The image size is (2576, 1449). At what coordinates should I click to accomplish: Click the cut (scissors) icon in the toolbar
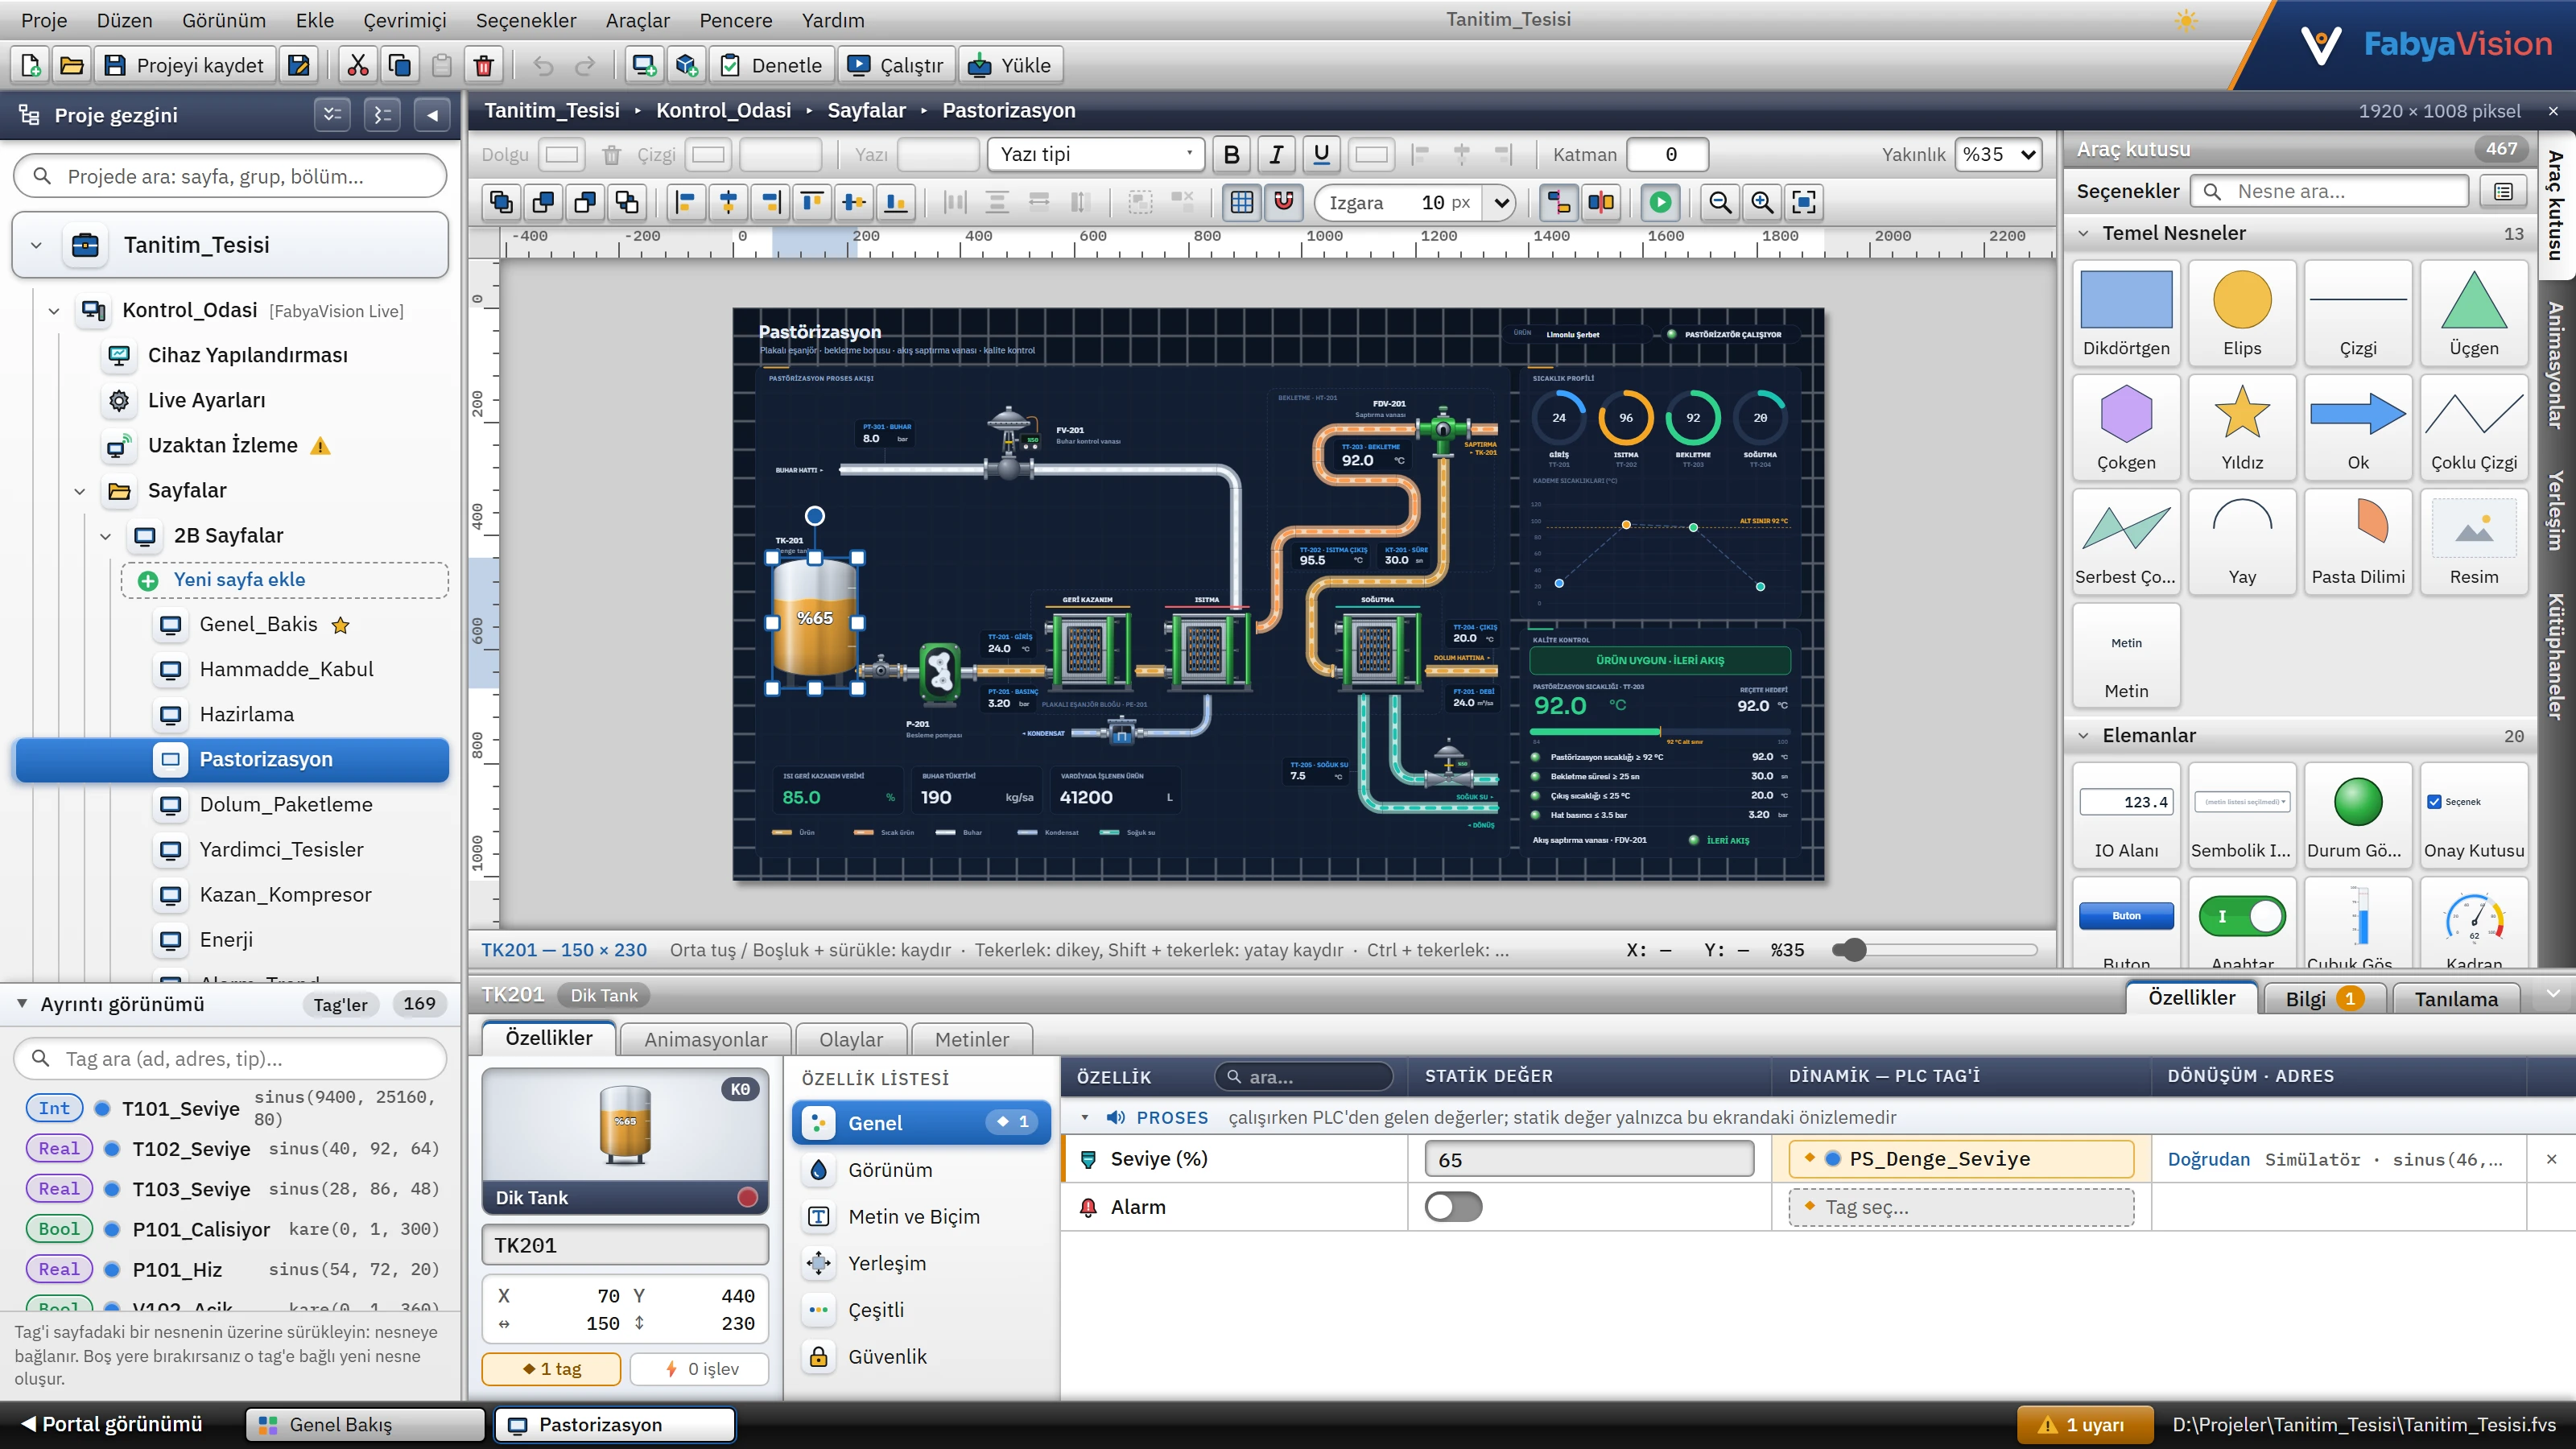pyautogui.click(x=358, y=65)
